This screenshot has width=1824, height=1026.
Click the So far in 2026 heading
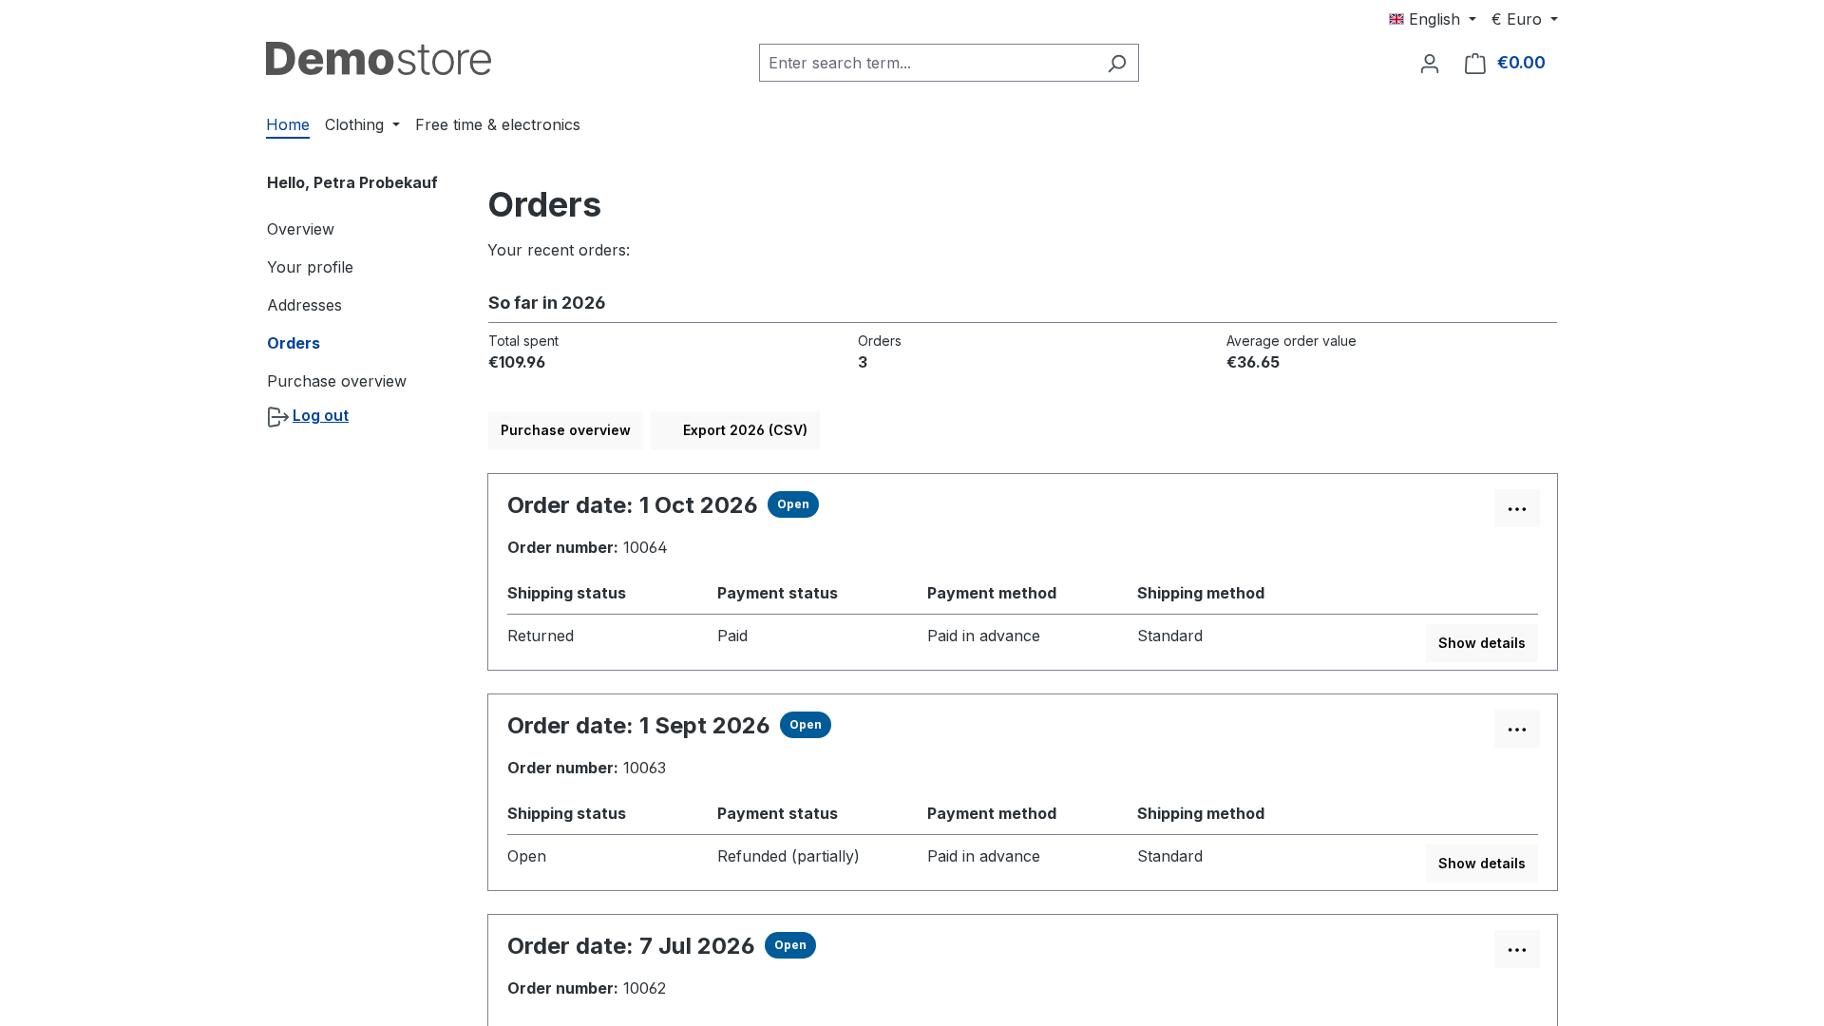pos(546,303)
